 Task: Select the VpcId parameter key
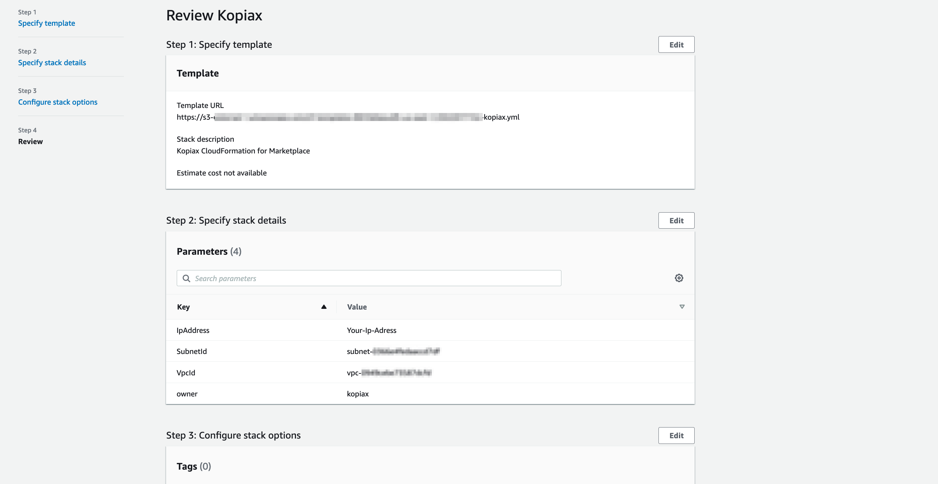pos(186,373)
